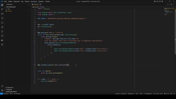Select the Python interpreter version in the status bar
Viewport: 176px width, 99px height.
[158, 94]
